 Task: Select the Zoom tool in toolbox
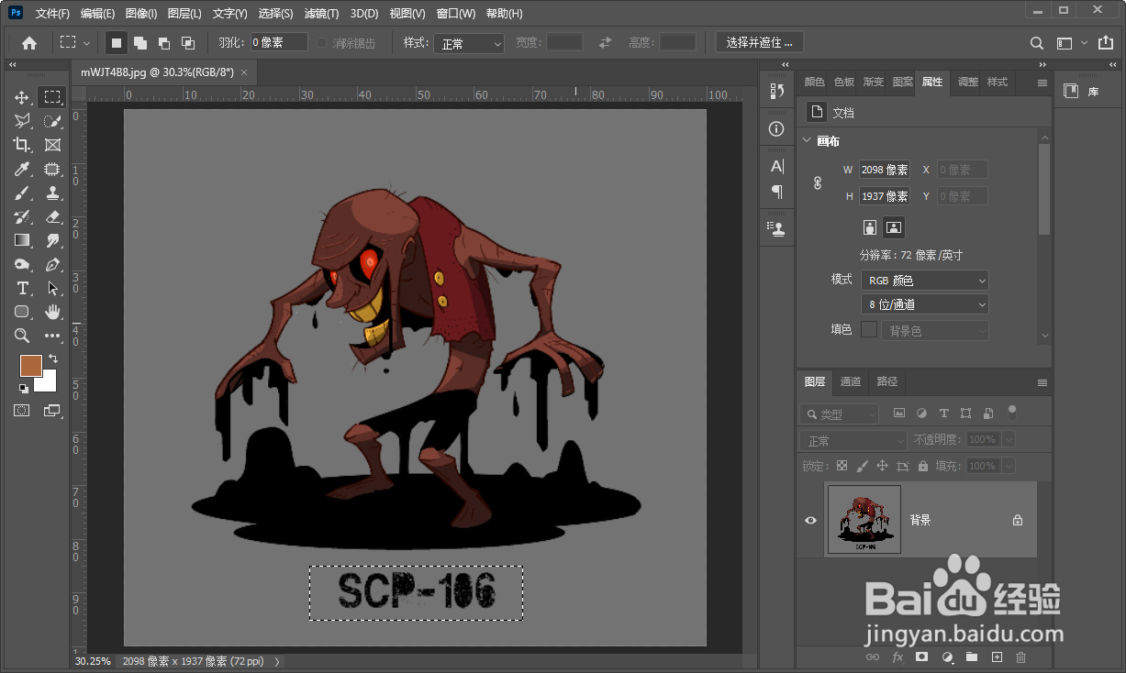pyautogui.click(x=22, y=336)
